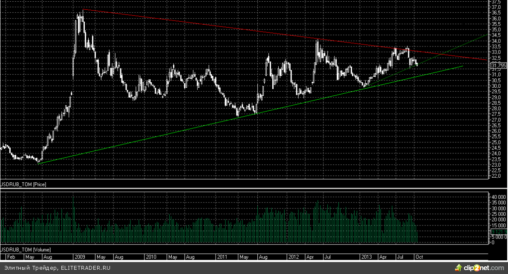
Task: Click the clip2net green upload arrow icon
Action: 459,268
